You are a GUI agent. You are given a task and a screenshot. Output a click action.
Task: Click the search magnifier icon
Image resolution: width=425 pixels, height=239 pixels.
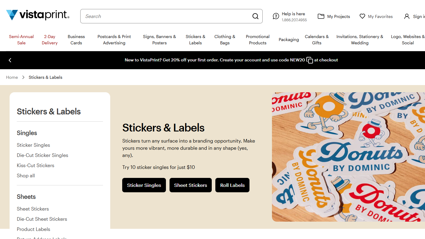pos(255,16)
